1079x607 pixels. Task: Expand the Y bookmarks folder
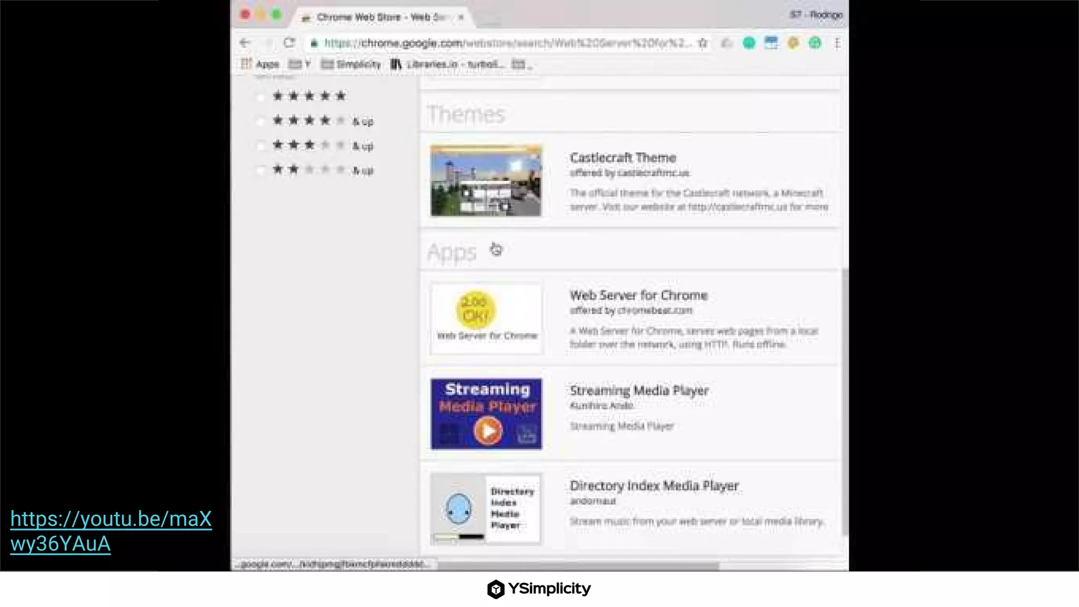tap(299, 64)
